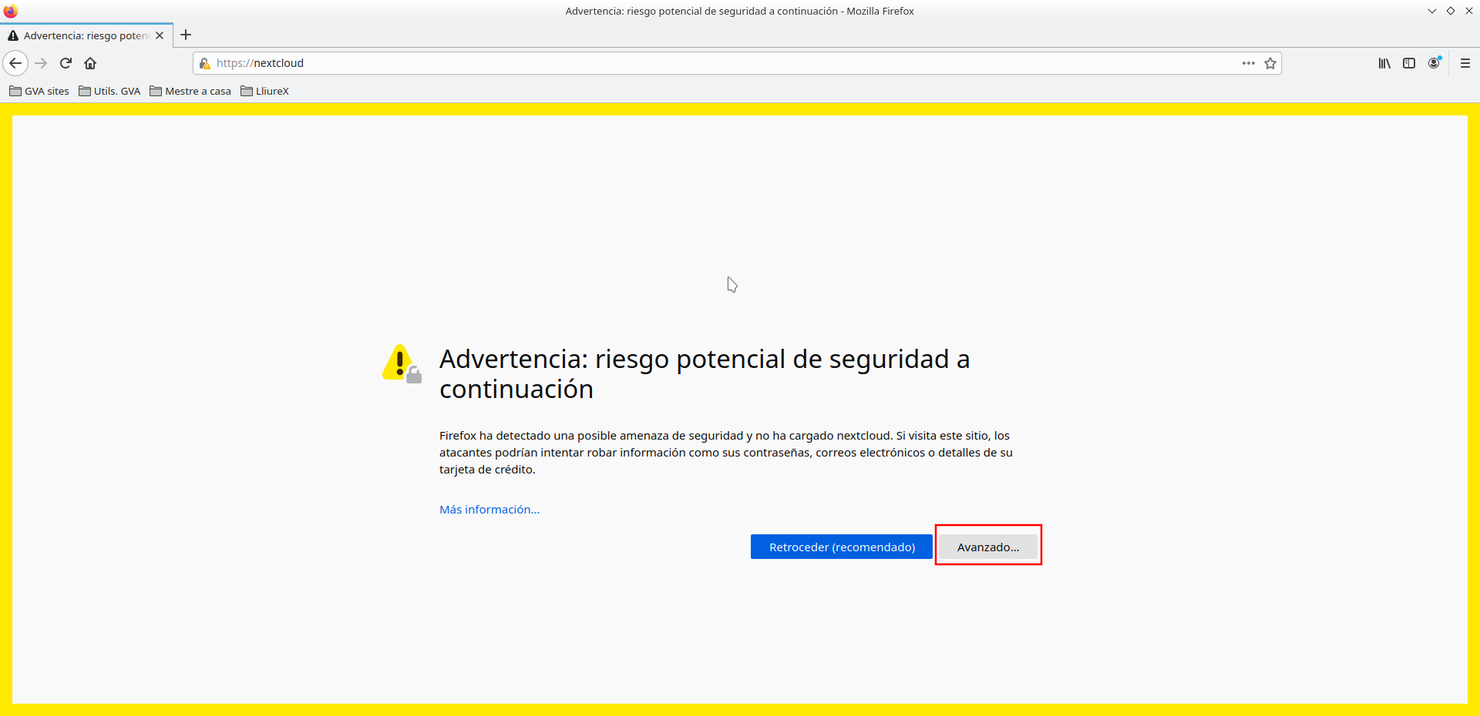This screenshot has height=716, width=1480.
Task: Reload the current page
Action: (x=66, y=63)
